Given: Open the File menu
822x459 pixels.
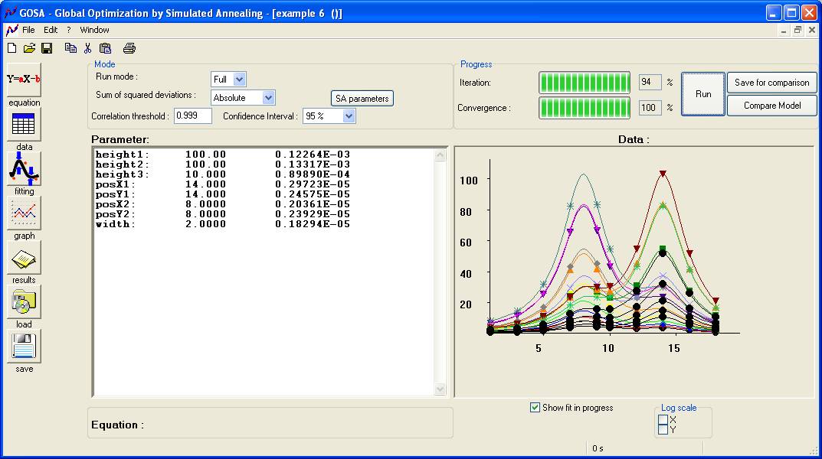Looking at the screenshot, I should (x=28, y=30).
